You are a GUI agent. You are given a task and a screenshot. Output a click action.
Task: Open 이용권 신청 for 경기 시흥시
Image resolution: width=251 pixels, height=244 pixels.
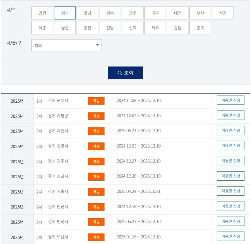point(230,191)
